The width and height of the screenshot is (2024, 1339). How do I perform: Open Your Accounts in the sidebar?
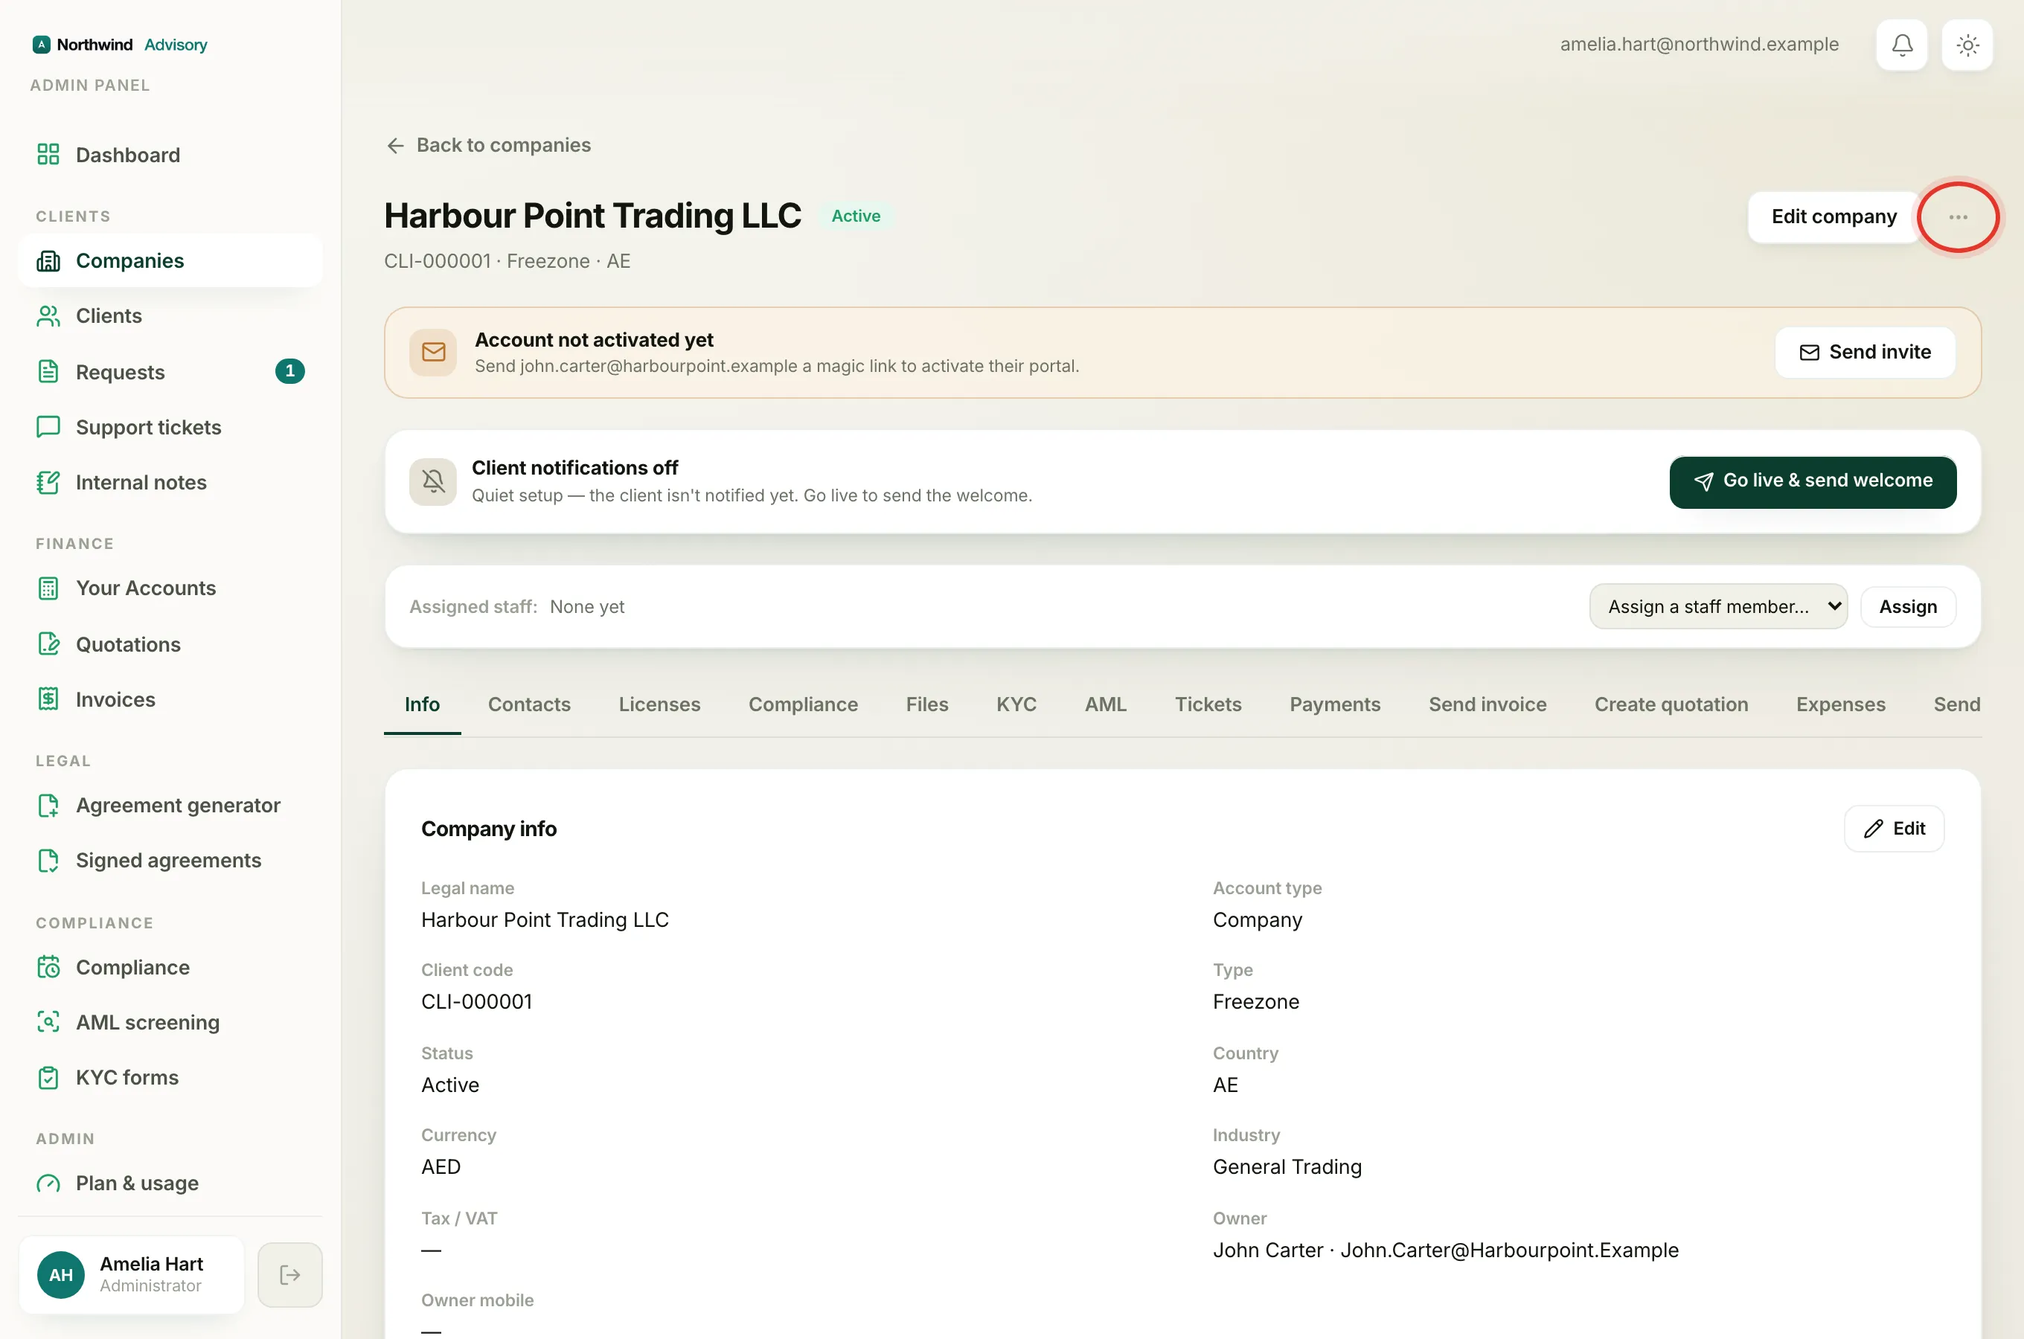point(170,588)
